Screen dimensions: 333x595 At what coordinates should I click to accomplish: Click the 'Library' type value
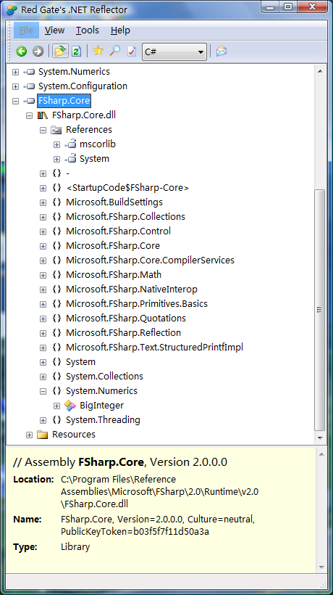click(x=75, y=547)
